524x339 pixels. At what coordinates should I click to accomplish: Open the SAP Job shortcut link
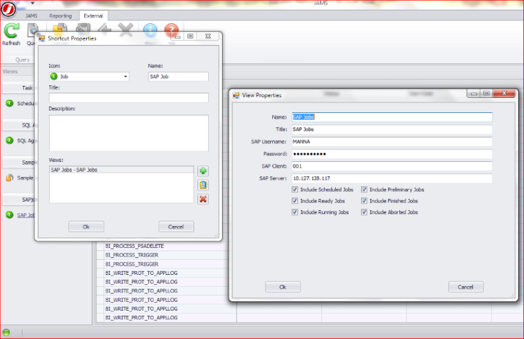(26, 215)
